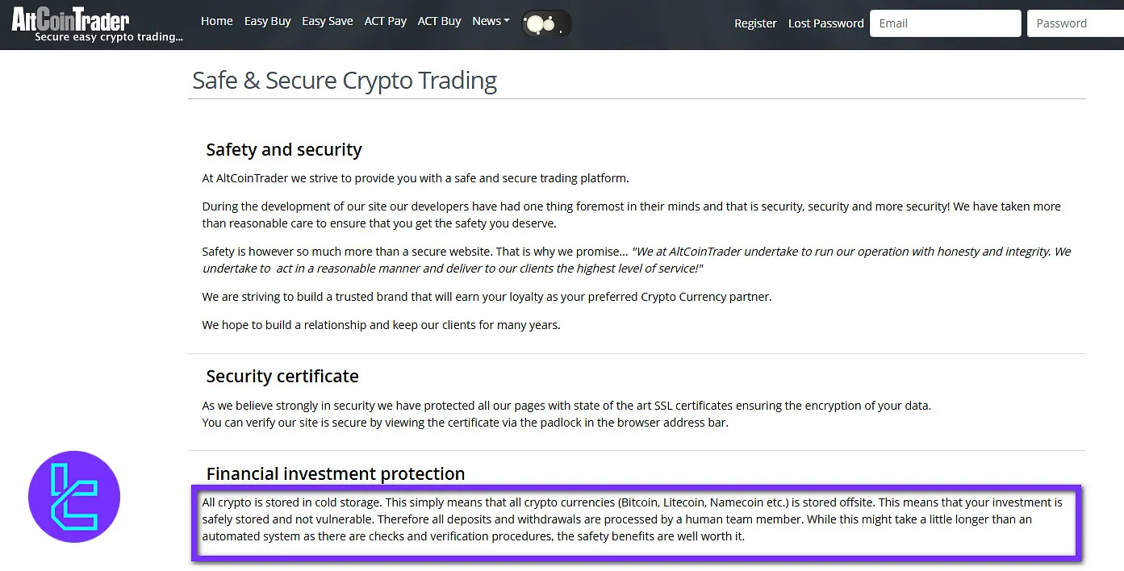Click the highlighted cold storage paragraph

click(633, 519)
